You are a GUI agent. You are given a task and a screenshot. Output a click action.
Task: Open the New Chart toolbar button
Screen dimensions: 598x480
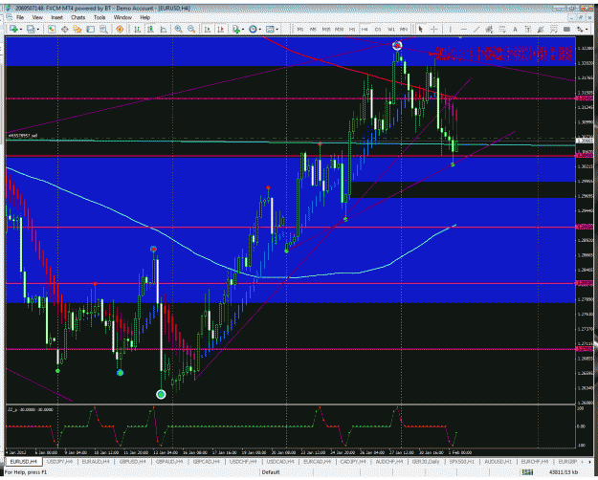13,29
